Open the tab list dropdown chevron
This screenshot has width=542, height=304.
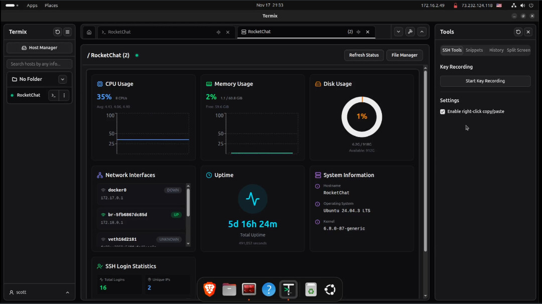398,32
